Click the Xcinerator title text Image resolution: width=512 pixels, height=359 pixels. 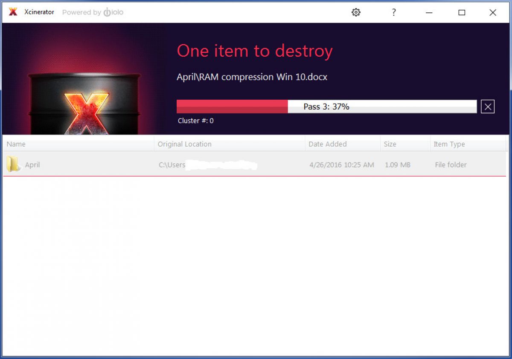(39, 12)
